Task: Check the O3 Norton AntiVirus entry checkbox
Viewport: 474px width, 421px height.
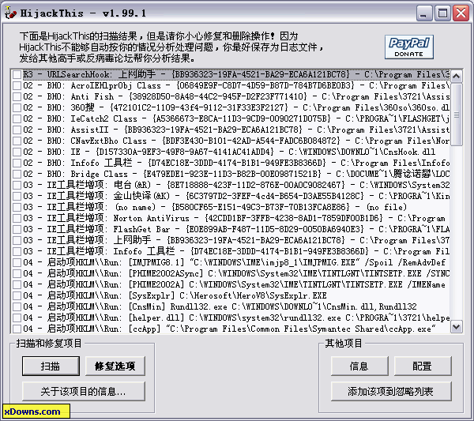Action: [x=17, y=218]
